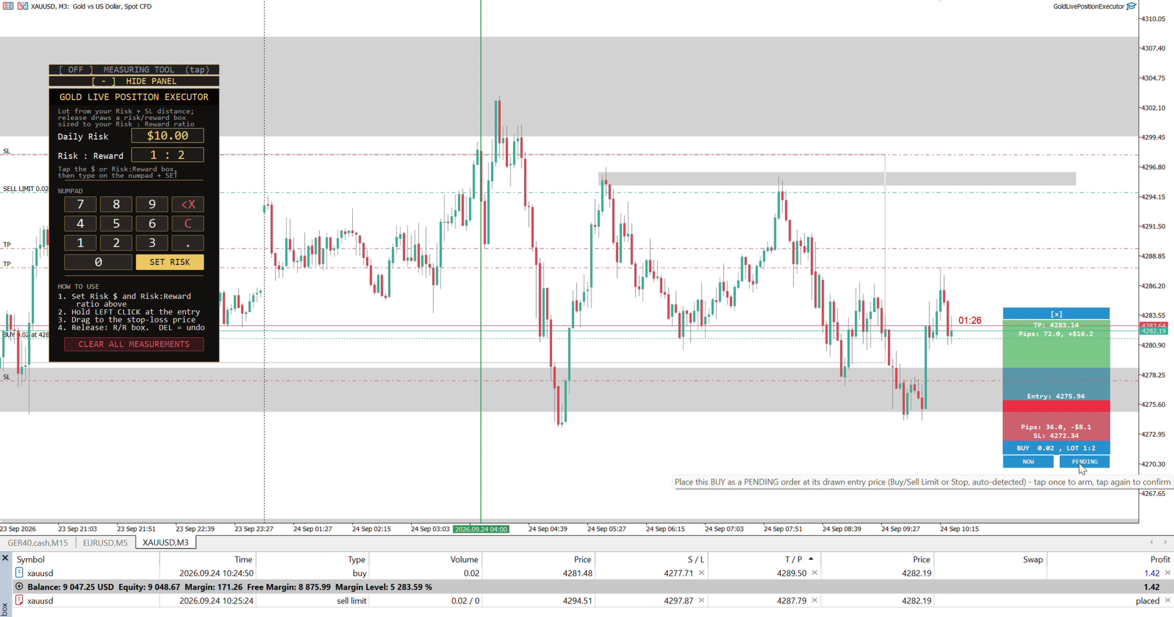1174x617 pixels.
Task: Remove stop loss on the buy position
Action: coord(701,573)
